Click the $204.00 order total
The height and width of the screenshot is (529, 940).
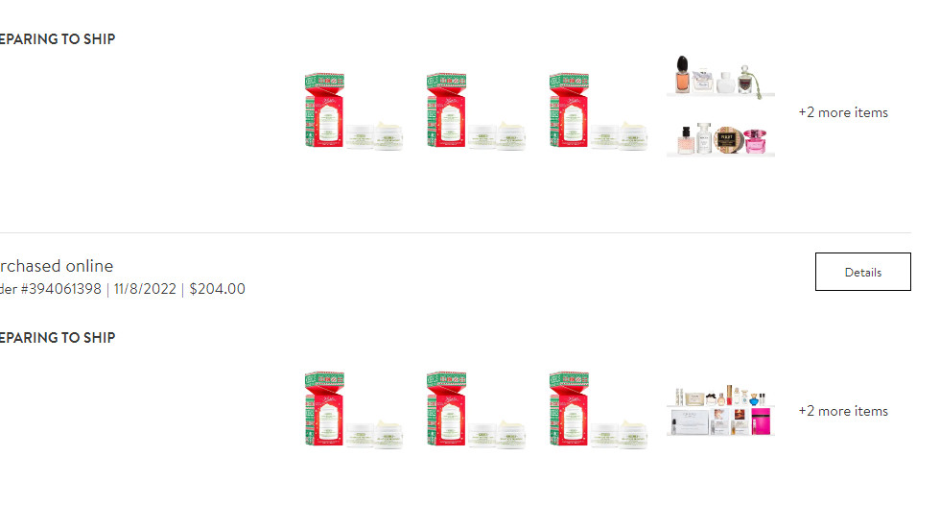(x=217, y=288)
